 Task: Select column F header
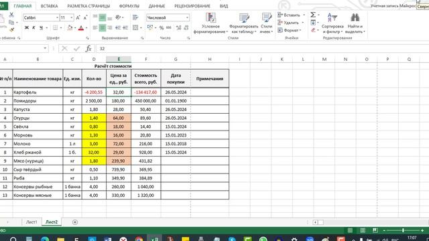(x=146, y=60)
